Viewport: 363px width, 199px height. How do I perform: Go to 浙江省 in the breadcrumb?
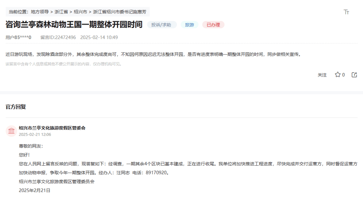pos(61,12)
